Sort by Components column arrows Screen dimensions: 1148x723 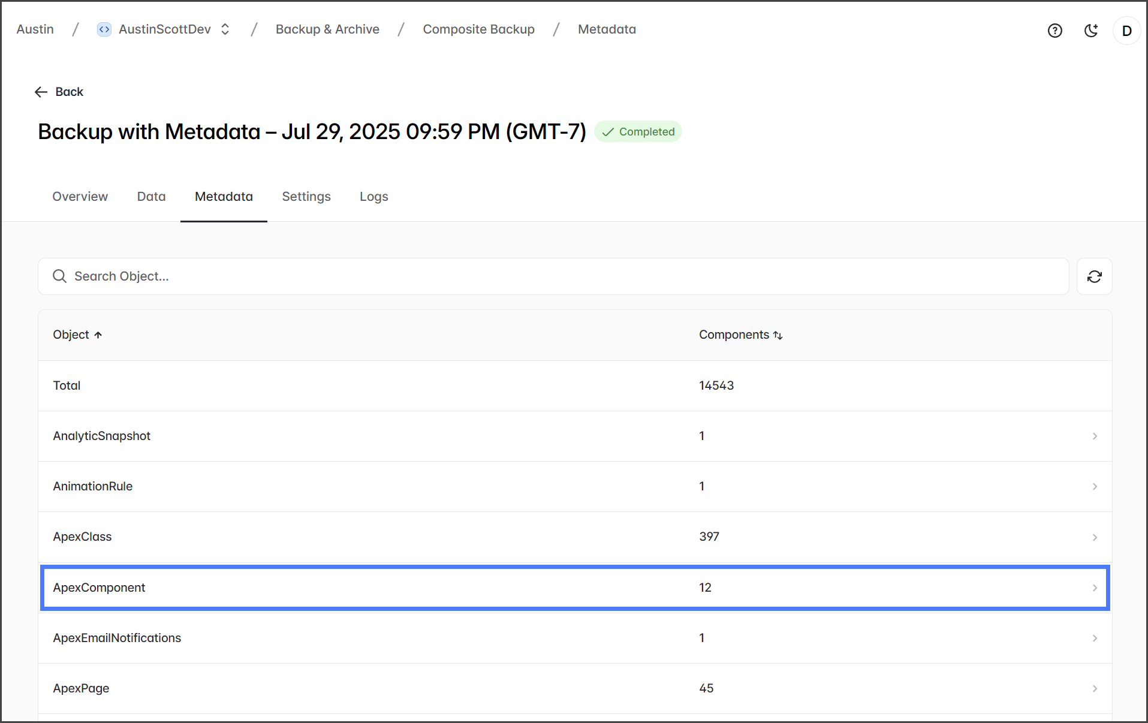pos(778,335)
